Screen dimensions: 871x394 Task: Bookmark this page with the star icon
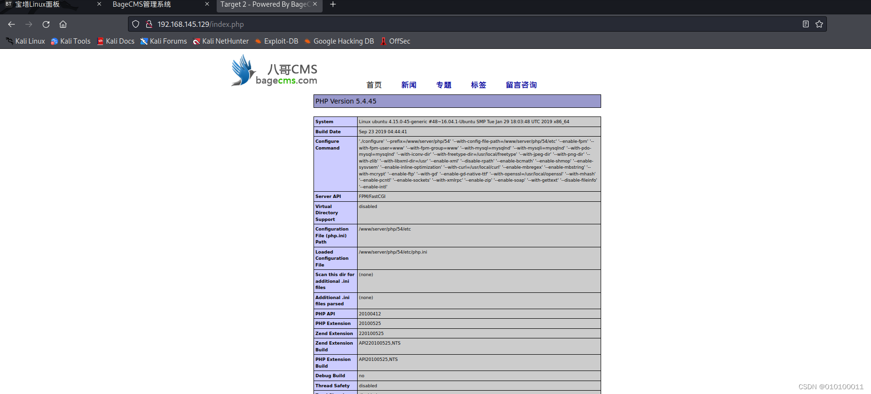tap(819, 24)
